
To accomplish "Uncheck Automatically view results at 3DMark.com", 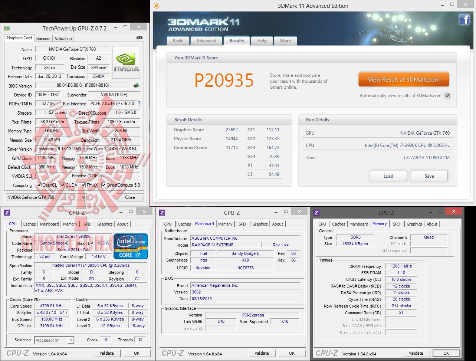I will coord(447,96).
